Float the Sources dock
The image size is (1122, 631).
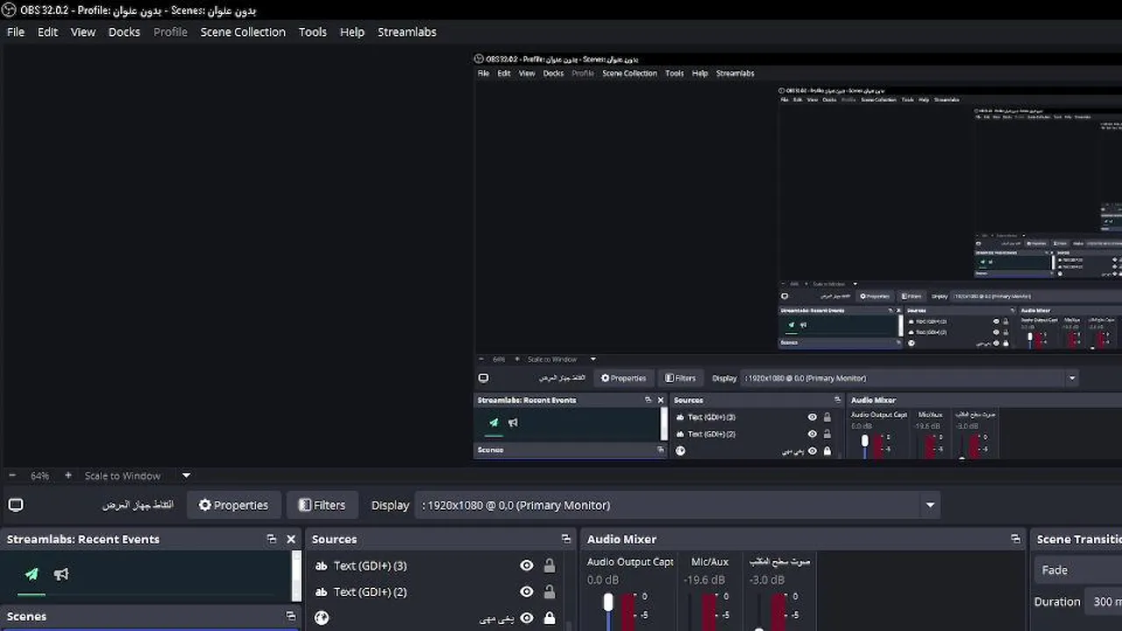[x=566, y=539]
